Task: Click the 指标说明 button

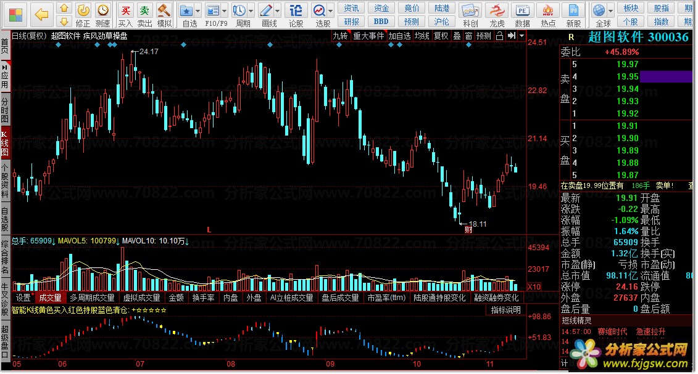Action: coord(505,310)
